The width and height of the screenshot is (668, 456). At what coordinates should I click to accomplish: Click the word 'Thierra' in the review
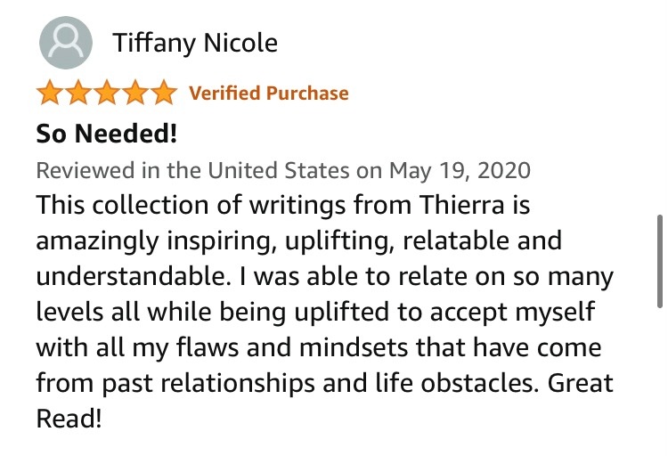(462, 205)
